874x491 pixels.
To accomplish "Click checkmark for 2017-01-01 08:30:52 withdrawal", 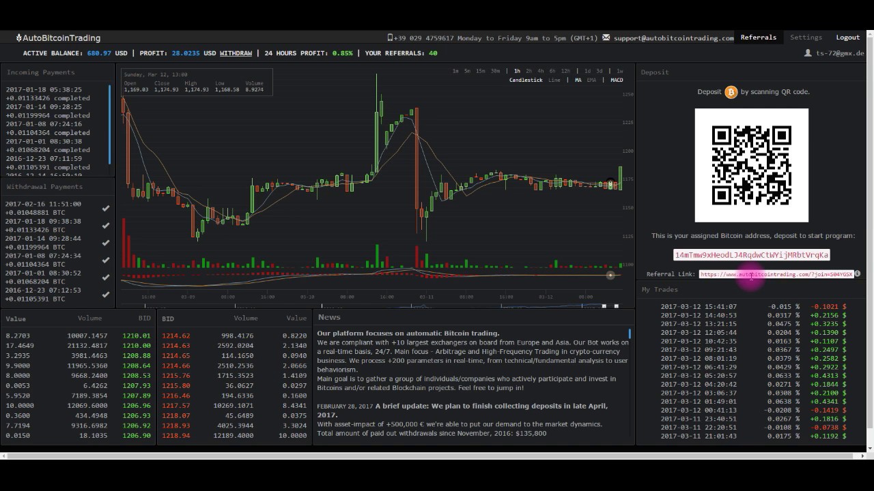I will (105, 278).
